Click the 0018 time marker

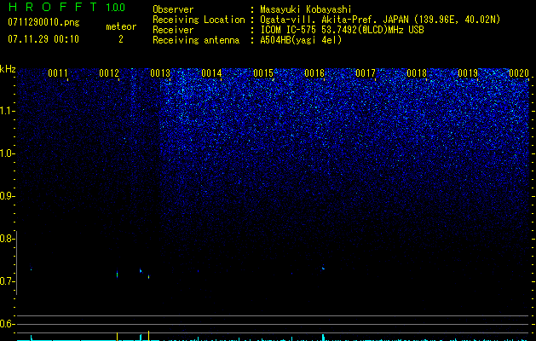tap(417, 73)
